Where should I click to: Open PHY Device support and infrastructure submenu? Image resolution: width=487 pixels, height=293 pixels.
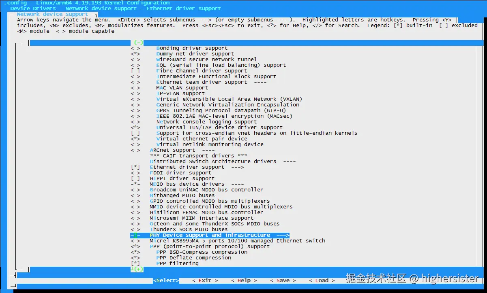point(210,235)
